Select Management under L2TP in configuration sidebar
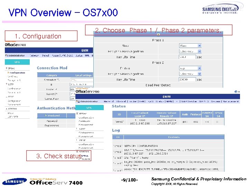 14,92
